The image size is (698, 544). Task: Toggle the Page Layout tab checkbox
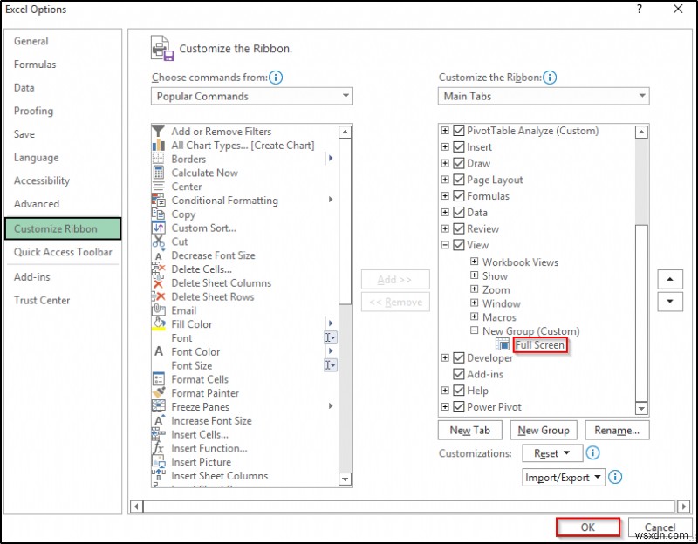pos(459,180)
